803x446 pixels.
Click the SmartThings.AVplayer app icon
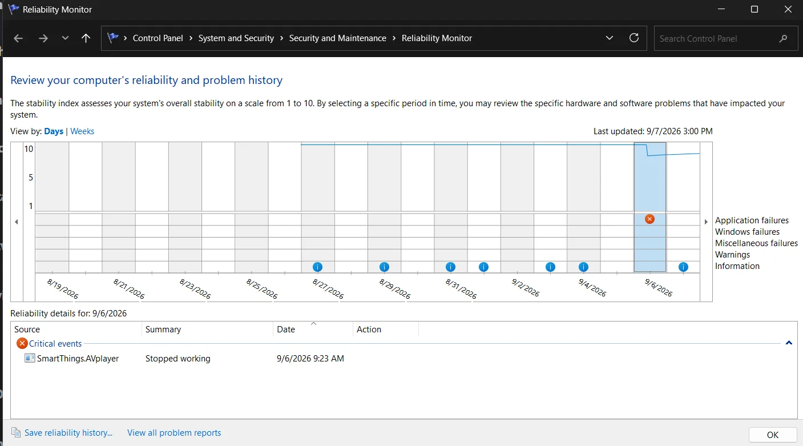pyautogui.click(x=30, y=358)
